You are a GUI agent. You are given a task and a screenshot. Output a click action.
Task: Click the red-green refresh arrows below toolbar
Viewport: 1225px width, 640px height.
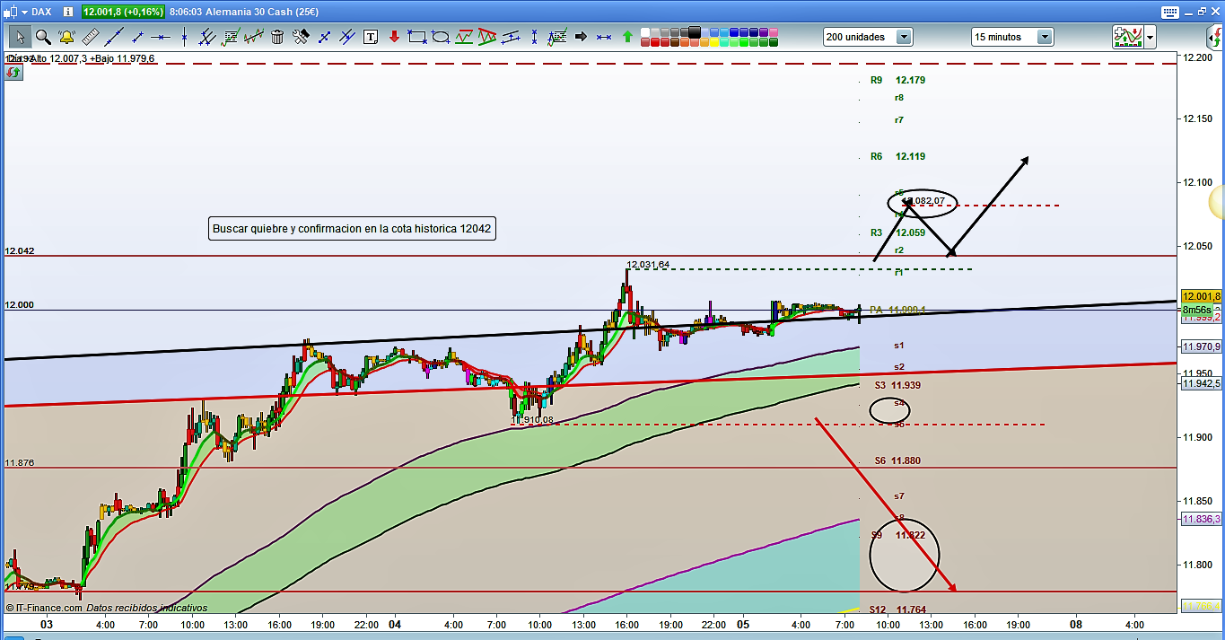pyautogui.click(x=13, y=74)
